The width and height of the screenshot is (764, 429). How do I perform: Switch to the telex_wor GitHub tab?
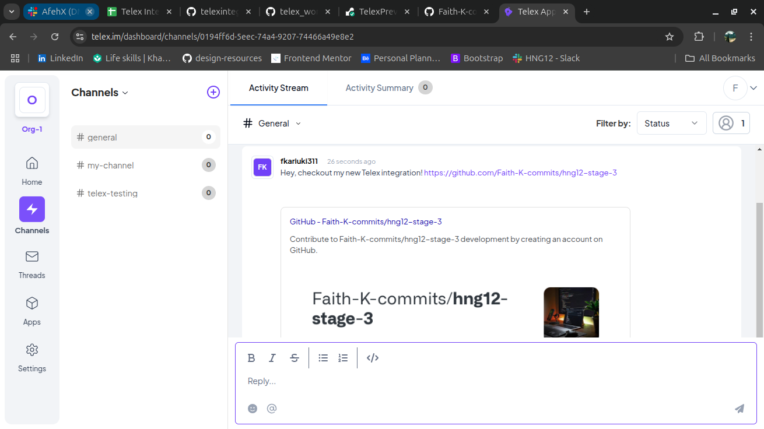coord(299,12)
